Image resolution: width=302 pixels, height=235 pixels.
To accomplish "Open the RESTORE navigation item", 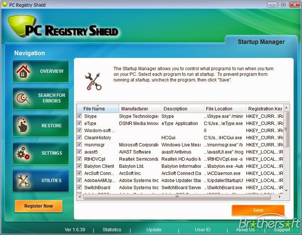I will coord(40,126).
